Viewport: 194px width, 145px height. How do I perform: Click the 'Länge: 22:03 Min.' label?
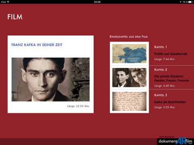point(78,106)
